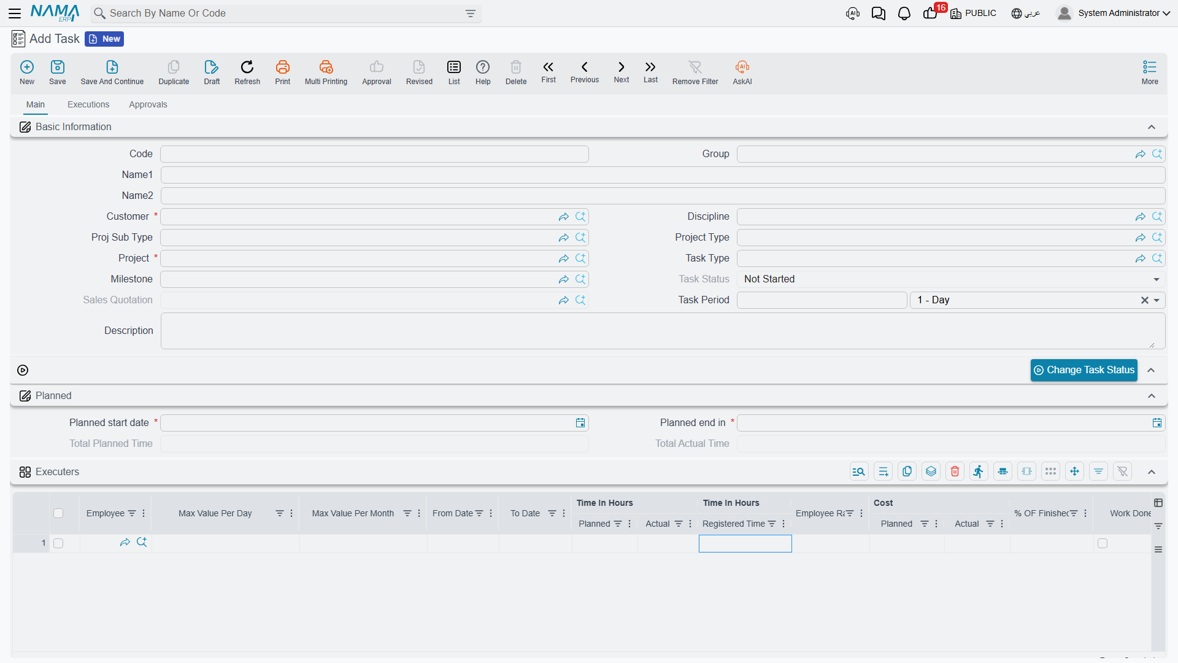This screenshot has height=663, width=1178.
Task: Clear the Task Period unit value
Action: [x=1144, y=300]
